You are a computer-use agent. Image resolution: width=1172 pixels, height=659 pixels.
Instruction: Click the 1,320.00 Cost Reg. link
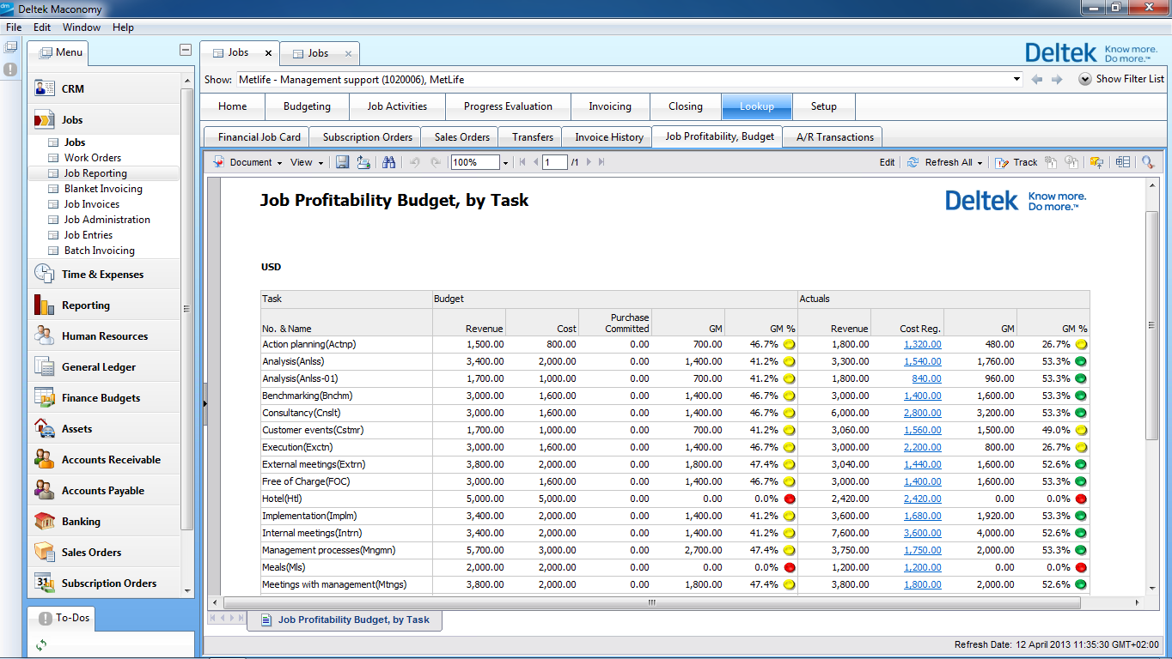tap(922, 344)
